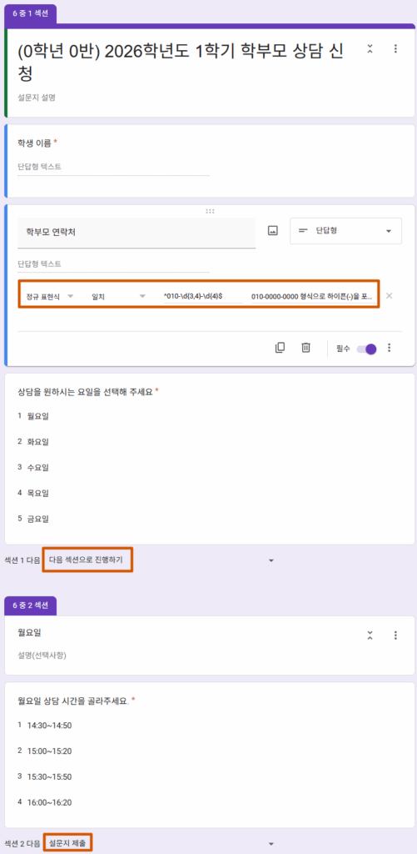Open the 단답형 question type dropdown

click(x=345, y=231)
